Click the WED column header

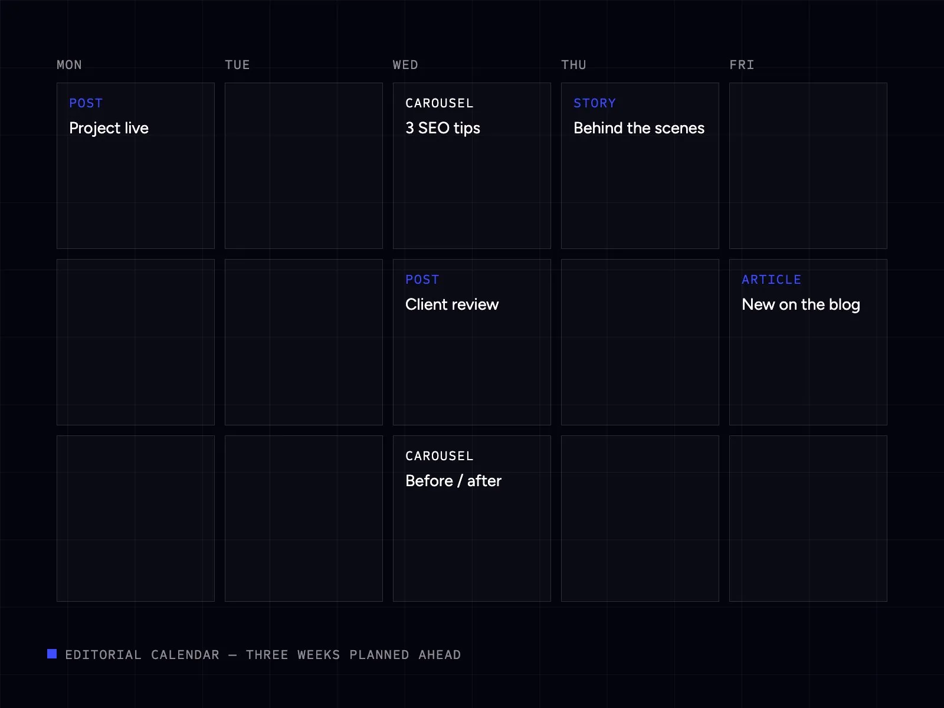coord(405,65)
